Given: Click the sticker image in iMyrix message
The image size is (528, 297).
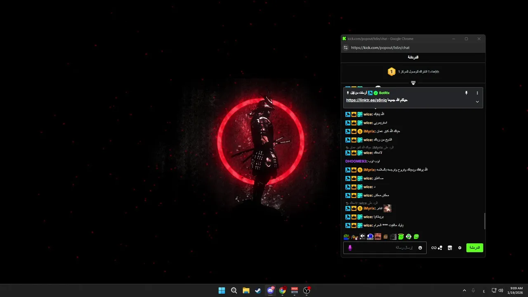Looking at the screenshot, I should [x=387, y=208].
